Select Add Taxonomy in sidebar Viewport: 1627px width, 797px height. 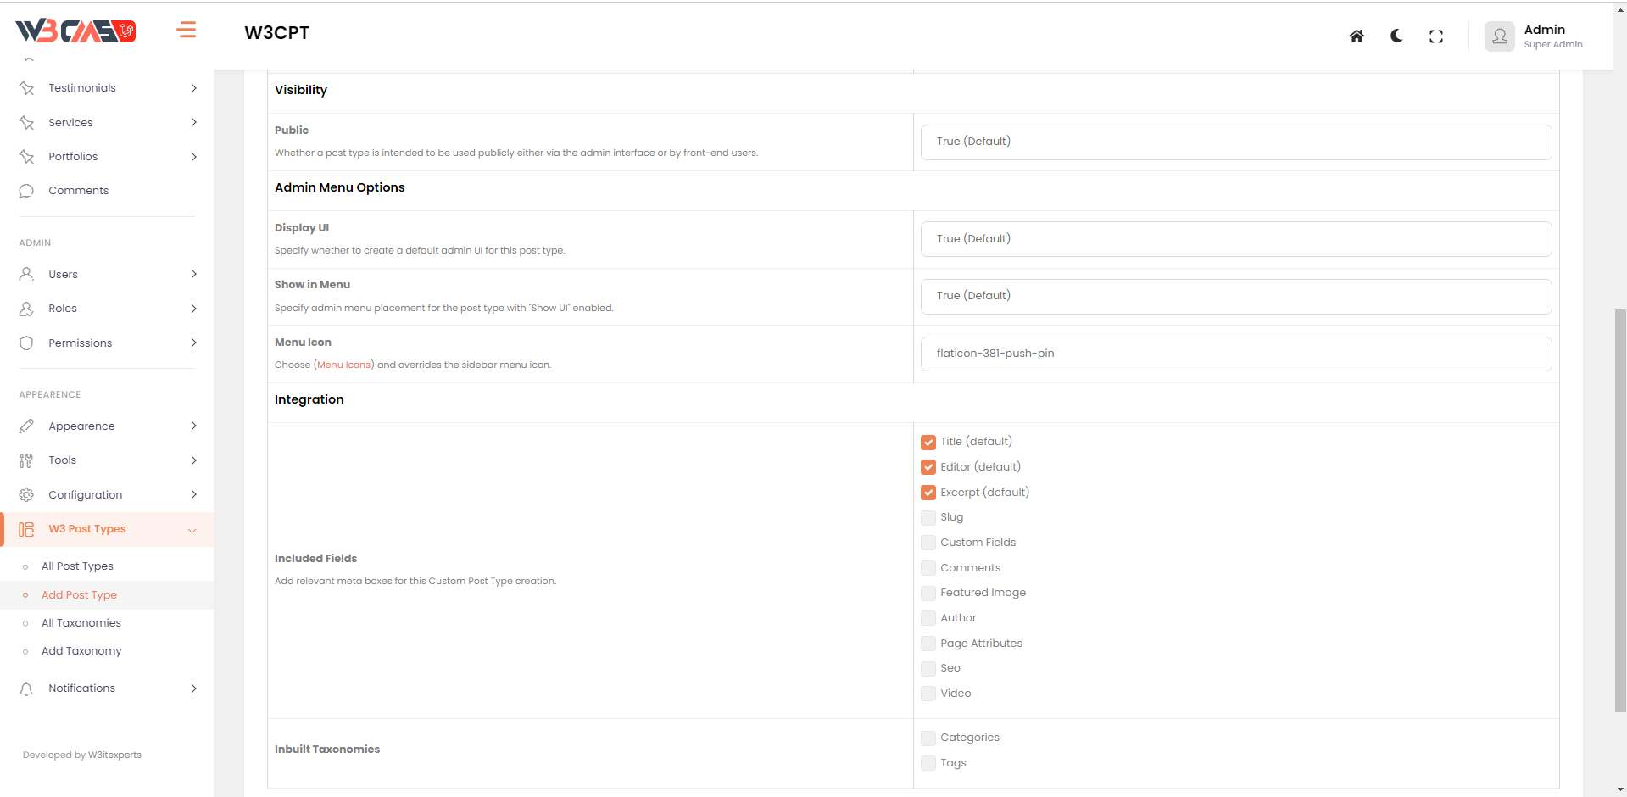click(81, 651)
